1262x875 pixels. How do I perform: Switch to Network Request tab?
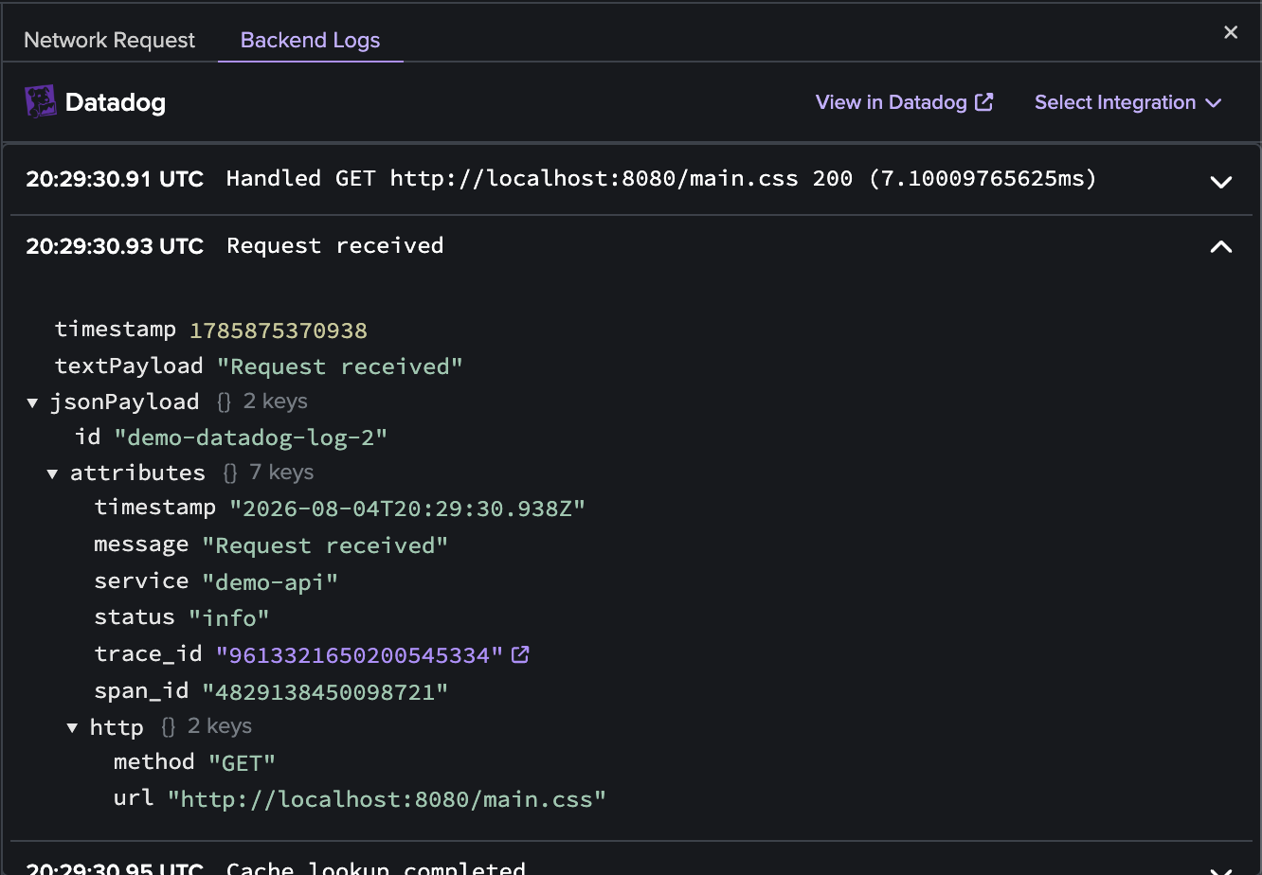(109, 40)
